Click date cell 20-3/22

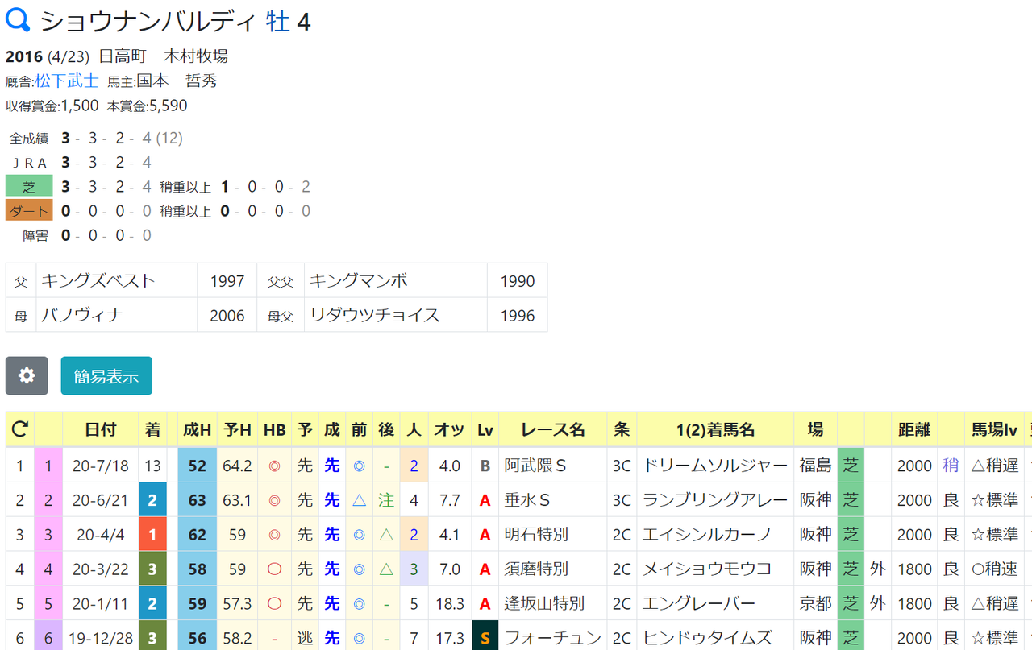pos(101,569)
